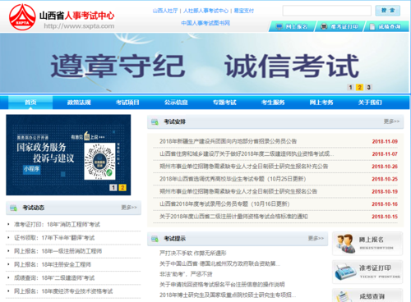Open the 政策法规 navigation tab

pyautogui.click(x=79, y=103)
